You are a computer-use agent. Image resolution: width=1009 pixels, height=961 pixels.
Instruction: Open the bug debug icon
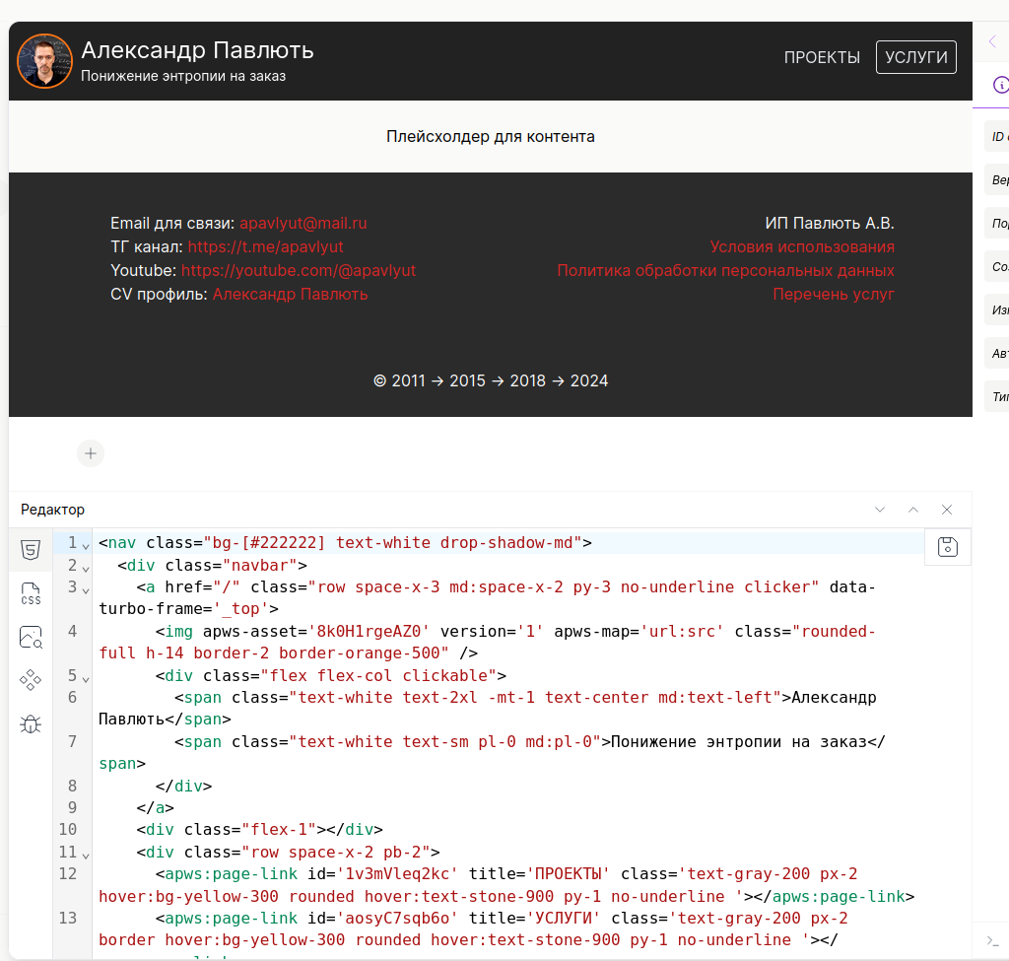click(31, 724)
